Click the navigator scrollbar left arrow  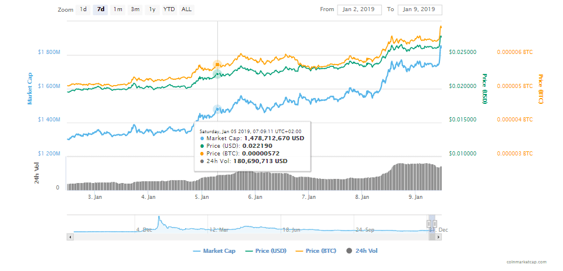point(70,236)
